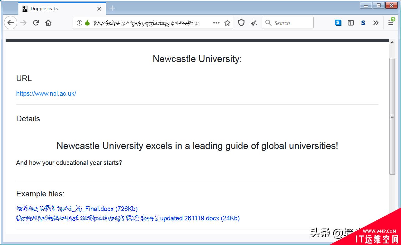This screenshot has height=245, width=401.
Task: Click the dark blue S extension icon
Action: point(363,23)
